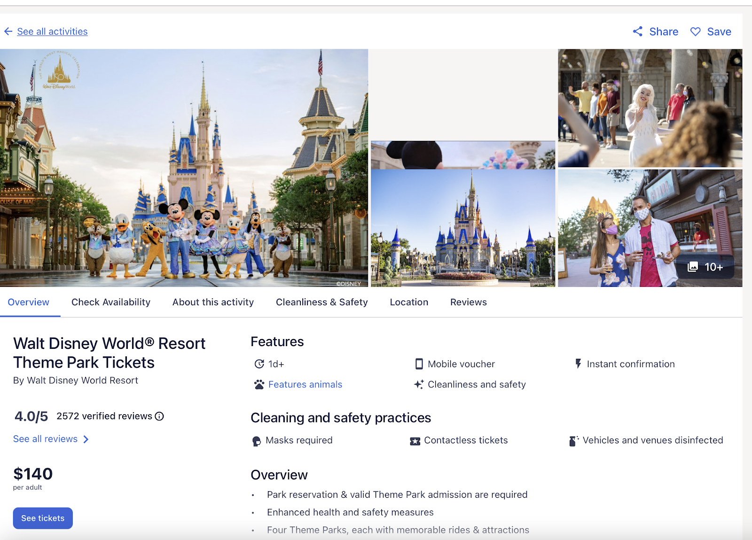Click the Masks required label

pos(299,440)
